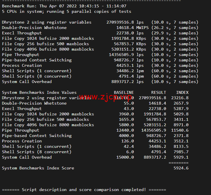Screen dimensions: 211x195
Task: Select index value 5029.8
Action: point(181,114)
